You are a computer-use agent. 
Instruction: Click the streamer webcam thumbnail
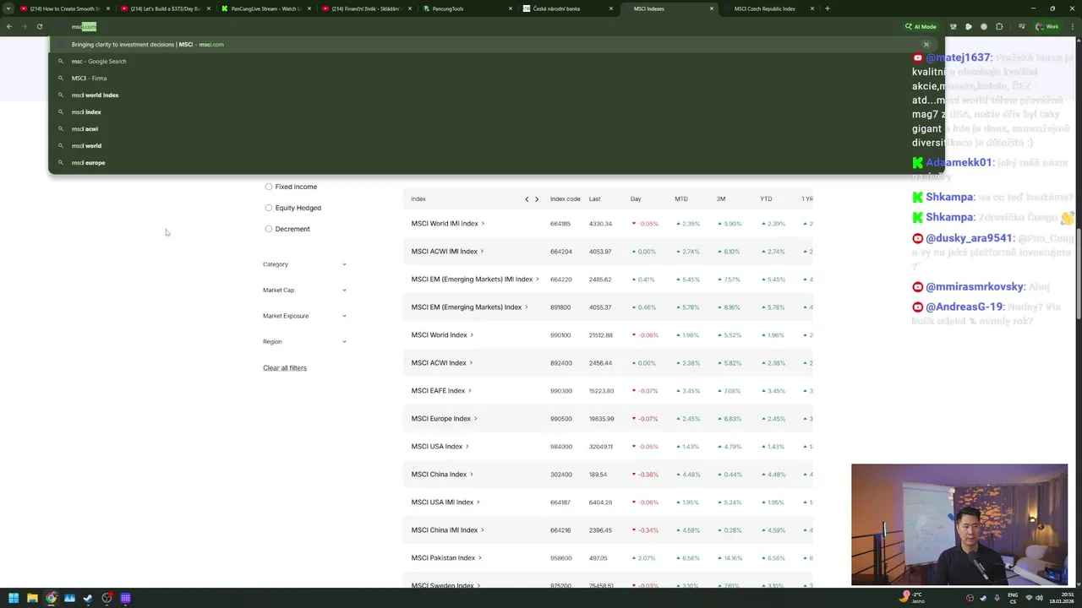(x=959, y=524)
